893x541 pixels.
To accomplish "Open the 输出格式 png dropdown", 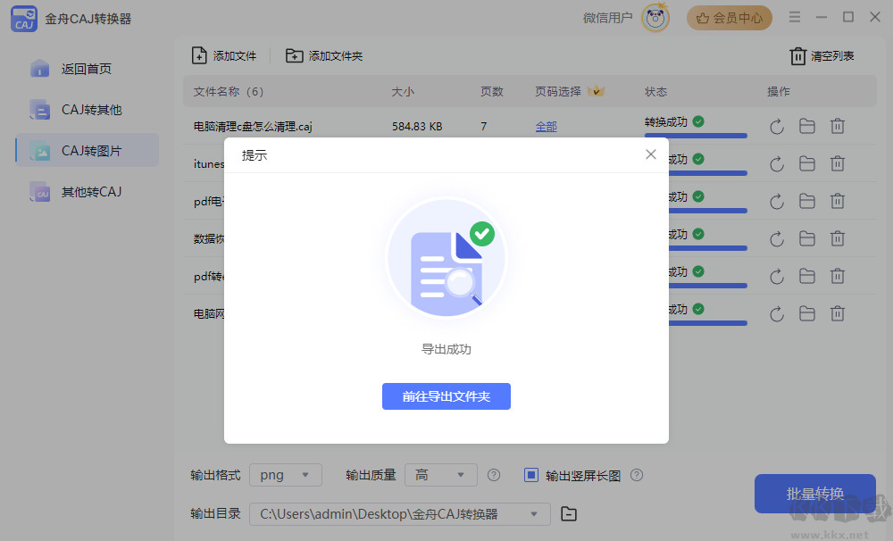I will [x=285, y=475].
